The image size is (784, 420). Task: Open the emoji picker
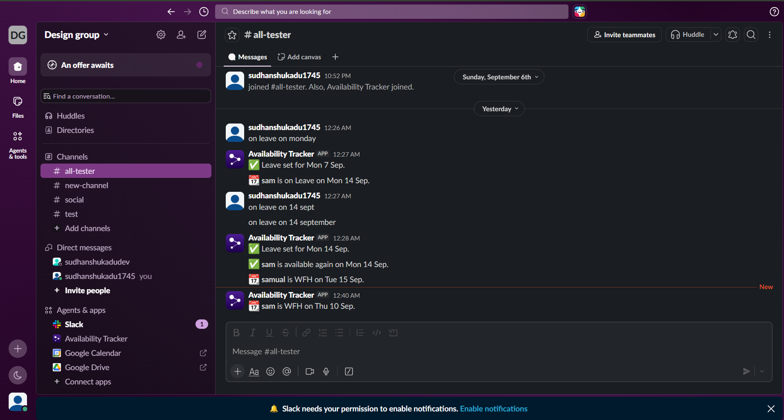click(x=270, y=371)
